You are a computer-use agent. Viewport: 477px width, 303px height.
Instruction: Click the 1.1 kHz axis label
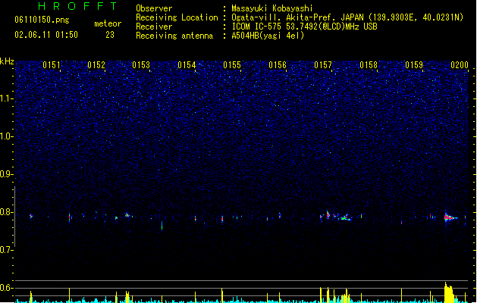pos(6,98)
